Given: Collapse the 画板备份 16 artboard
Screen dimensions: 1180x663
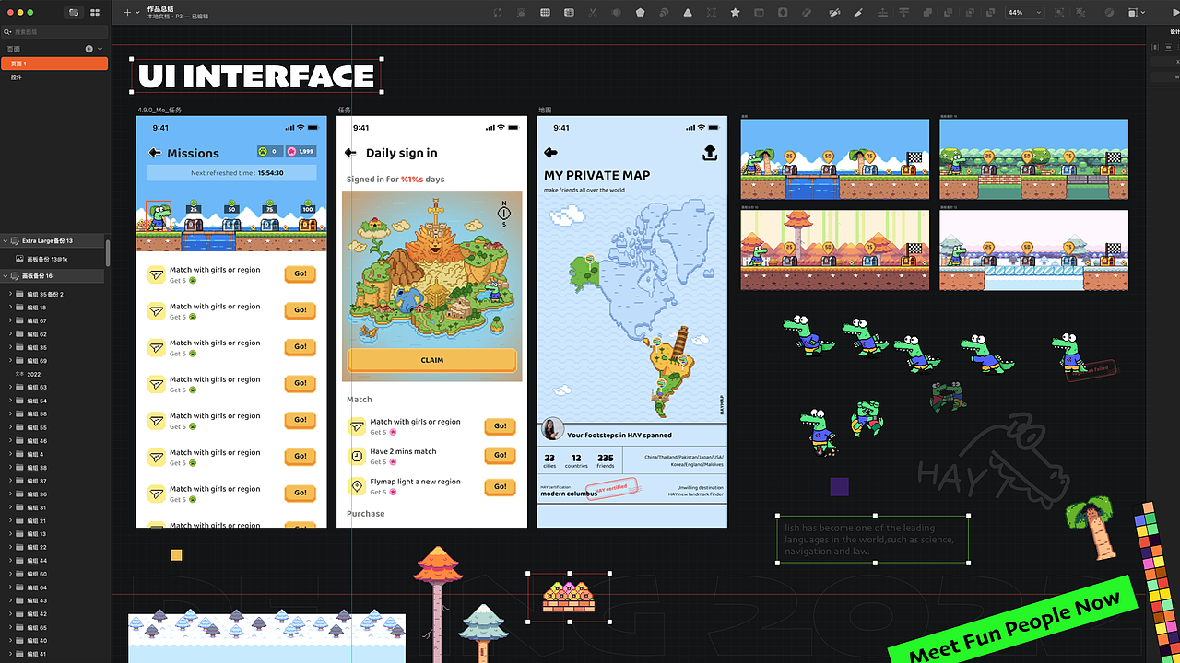Looking at the screenshot, I should coord(6,276).
